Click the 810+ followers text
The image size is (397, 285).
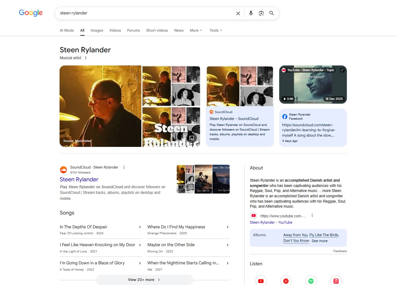pos(80,172)
